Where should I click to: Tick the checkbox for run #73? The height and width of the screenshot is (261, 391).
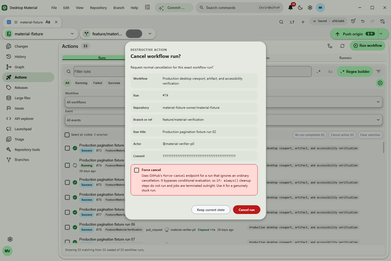67,148
